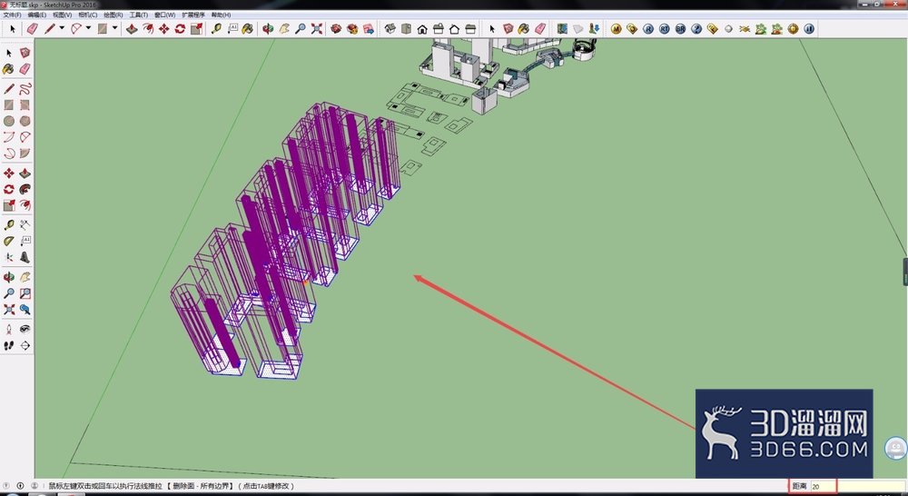Open V-Ray help question mark icon
Screen dimensions: 908x496
point(696,28)
